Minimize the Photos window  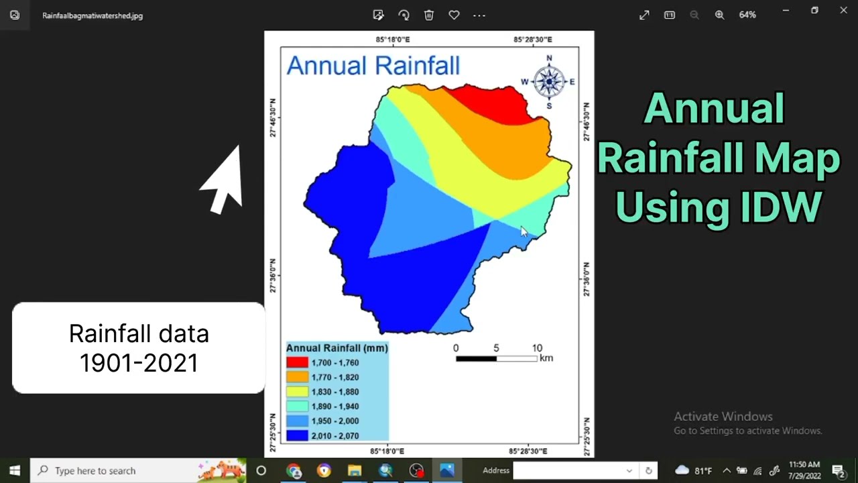[786, 10]
